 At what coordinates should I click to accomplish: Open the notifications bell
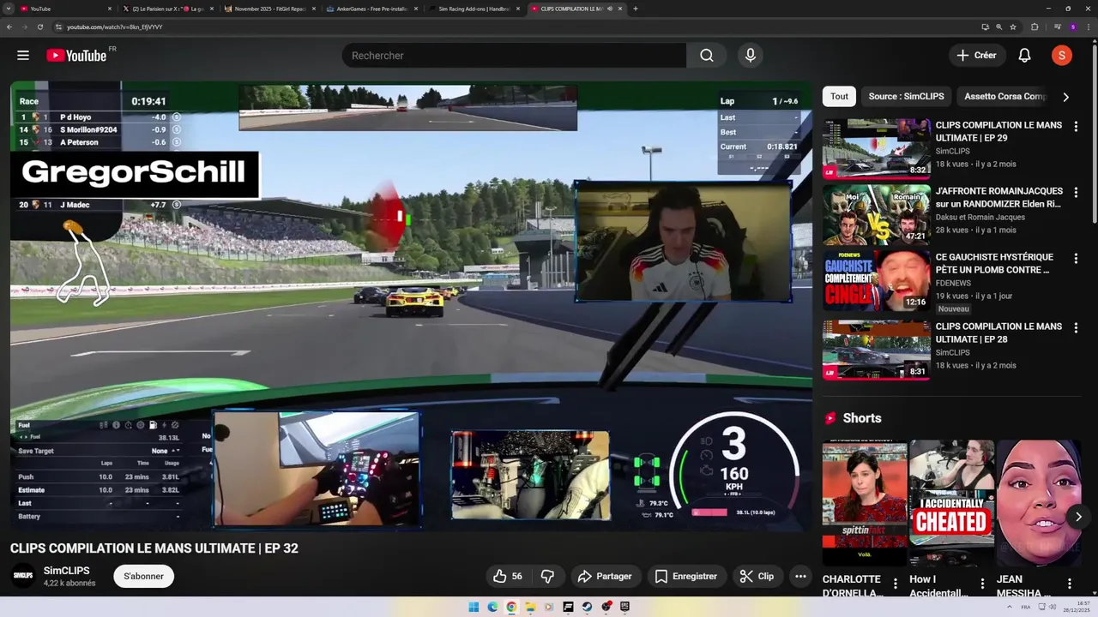point(1024,56)
